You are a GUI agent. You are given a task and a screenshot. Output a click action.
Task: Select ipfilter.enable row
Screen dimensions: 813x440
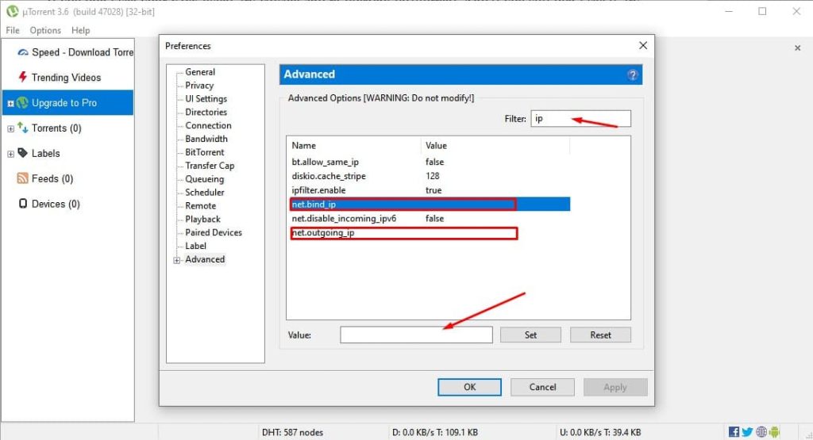428,190
